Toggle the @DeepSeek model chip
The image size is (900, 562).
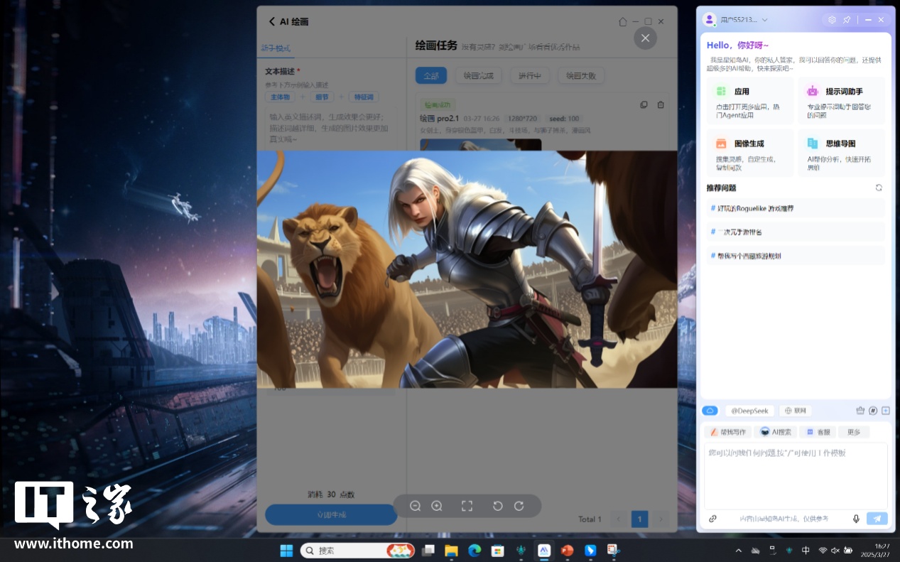(749, 411)
